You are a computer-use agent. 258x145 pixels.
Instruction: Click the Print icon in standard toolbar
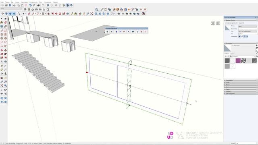tap(38, 5)
